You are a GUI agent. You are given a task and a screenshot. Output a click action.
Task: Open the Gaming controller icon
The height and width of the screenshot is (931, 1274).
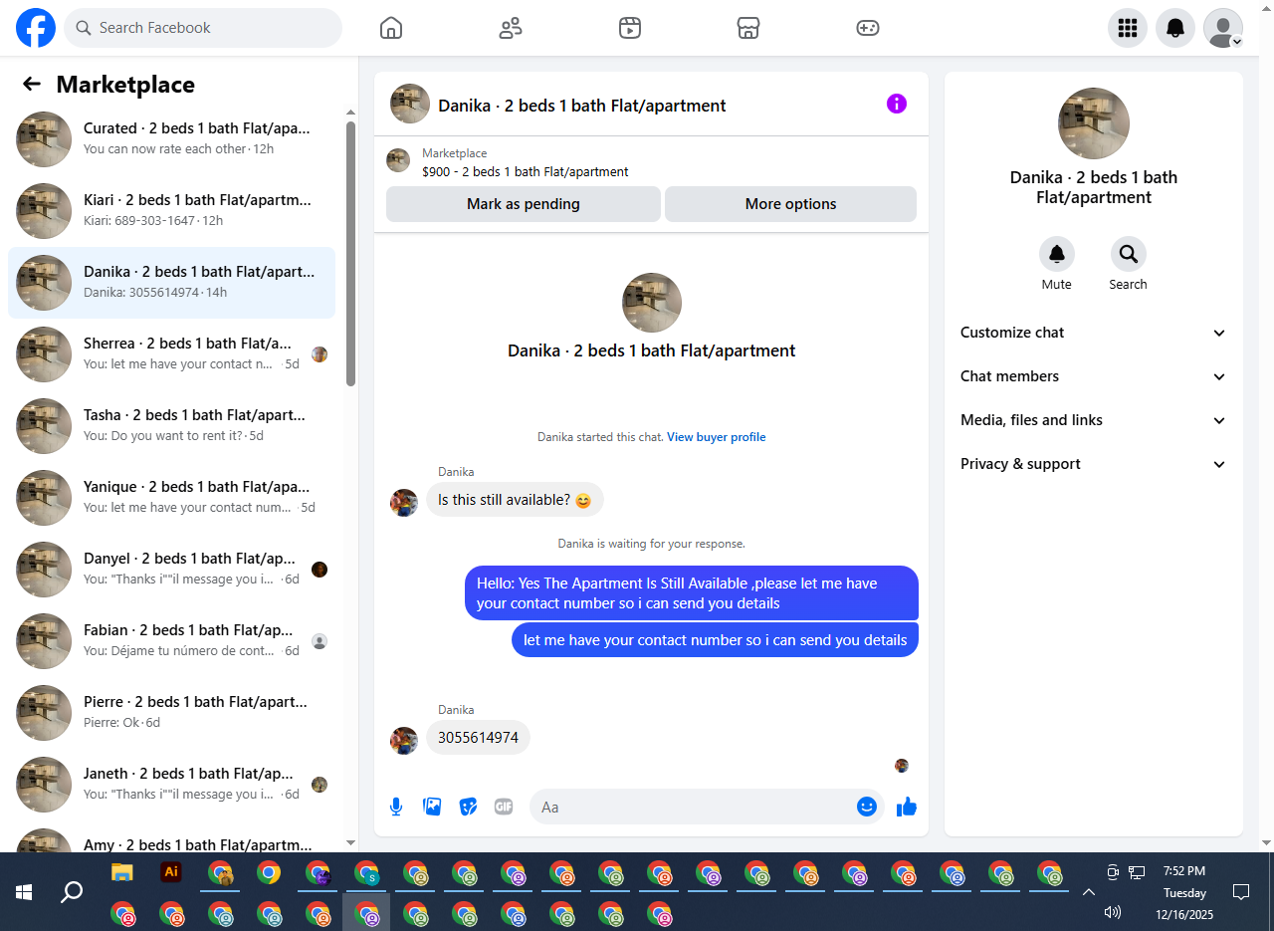click(868, 28)
